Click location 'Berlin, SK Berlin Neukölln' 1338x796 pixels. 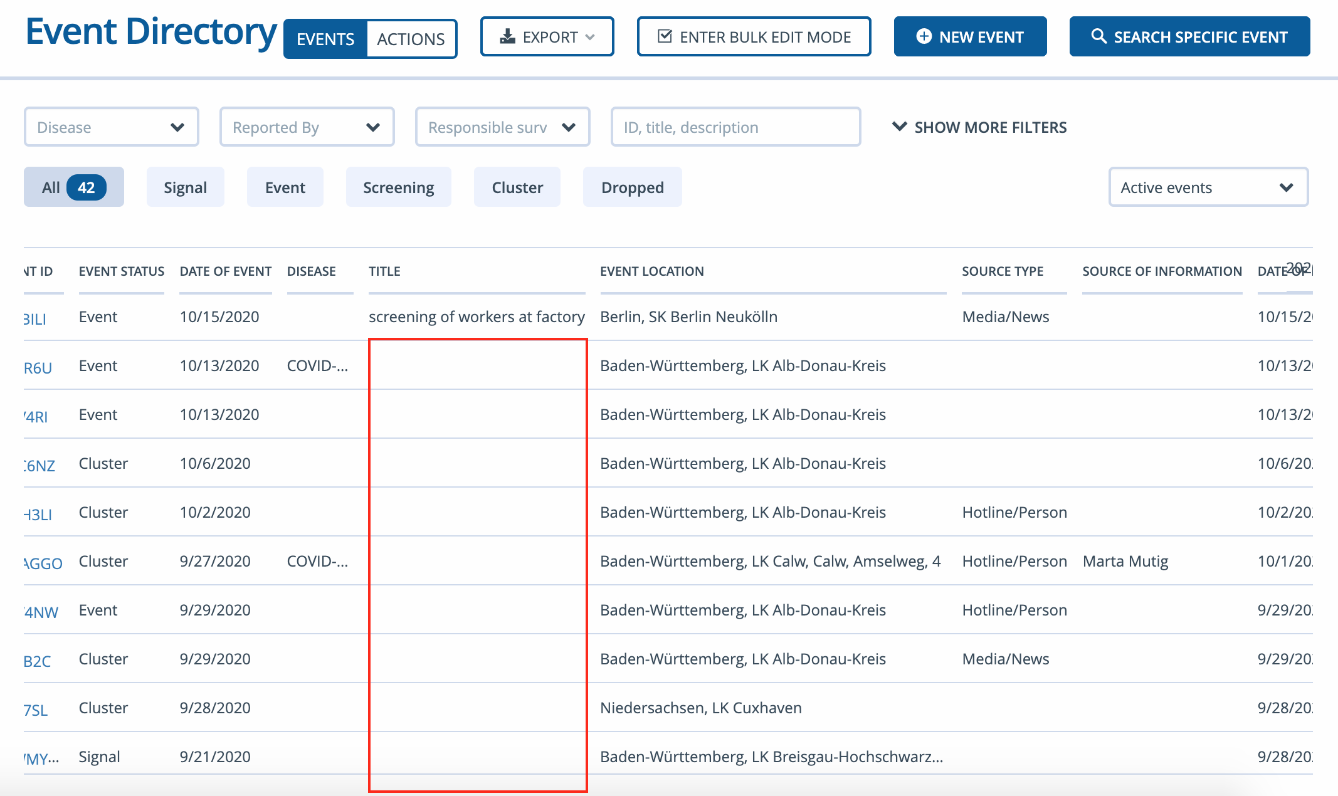(688, 317)
